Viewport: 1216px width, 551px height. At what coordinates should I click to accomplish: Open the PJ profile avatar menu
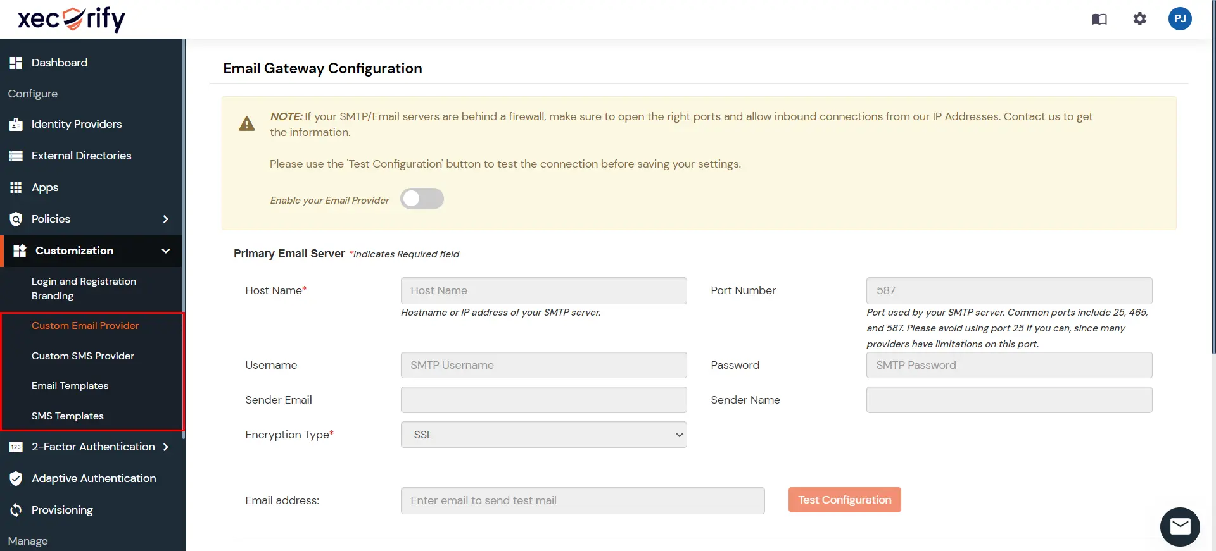point(1179,19)
